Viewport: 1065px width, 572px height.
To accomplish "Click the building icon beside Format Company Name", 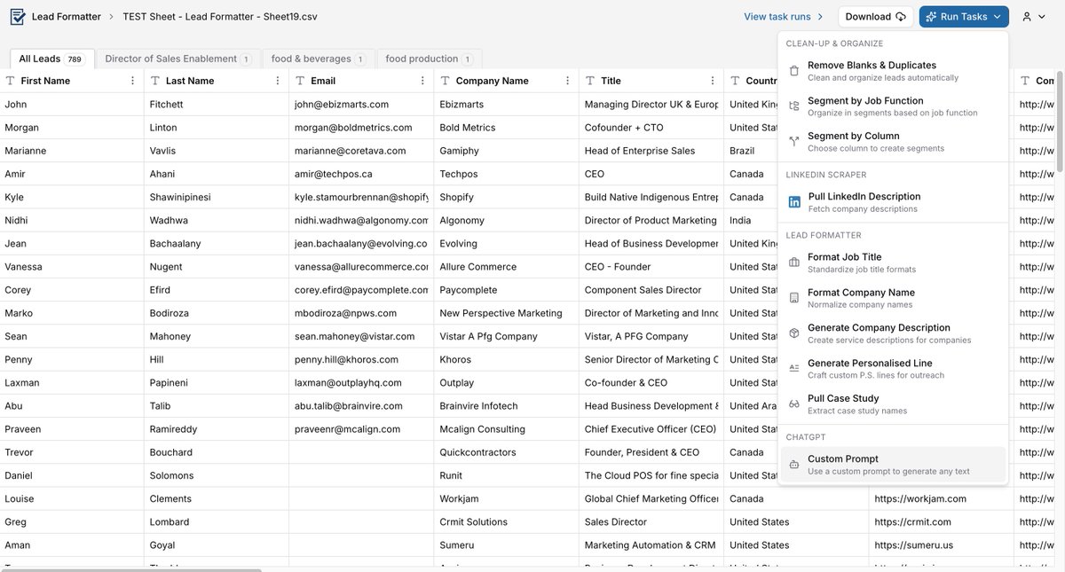I will [794, 298].
